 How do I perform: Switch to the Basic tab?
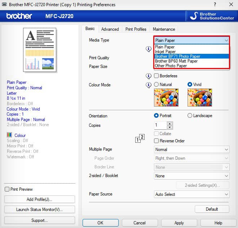tap(90, 29)
